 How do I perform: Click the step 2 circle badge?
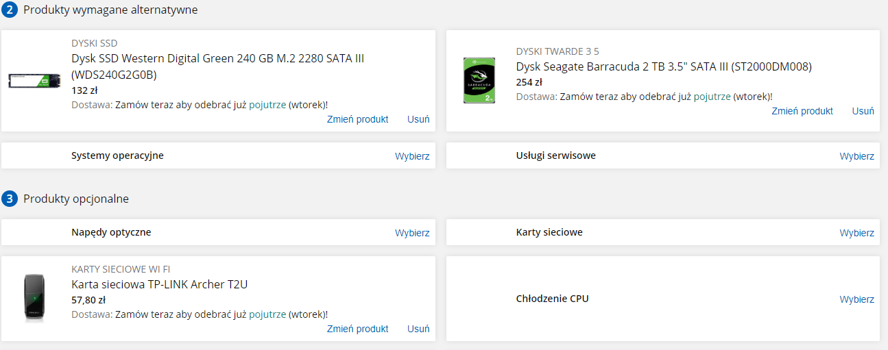pyautogui.click(x=9, y=10)
